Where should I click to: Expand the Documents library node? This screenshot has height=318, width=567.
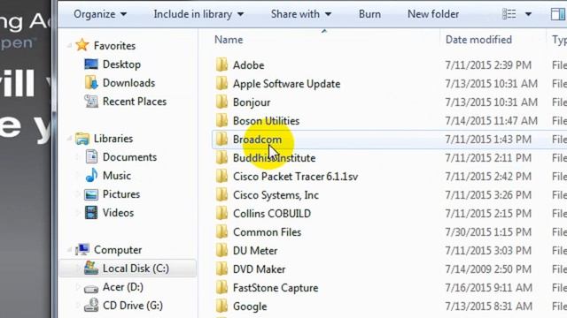click(78, 157)
